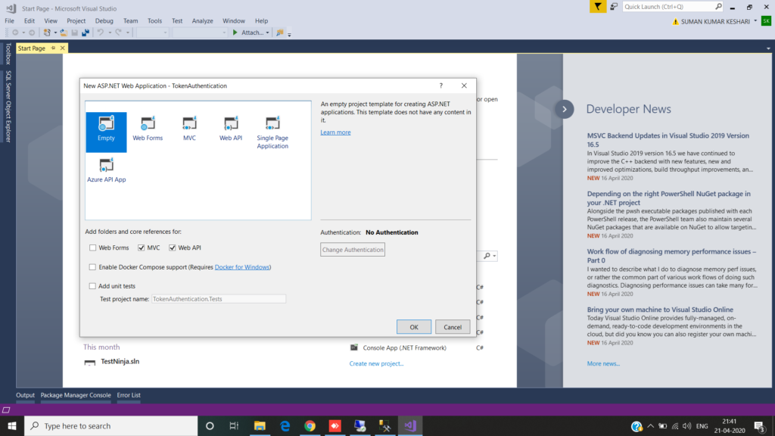Screen dimensions: 775x436
Task: Open the Error List tab
Action: point(129,395)
